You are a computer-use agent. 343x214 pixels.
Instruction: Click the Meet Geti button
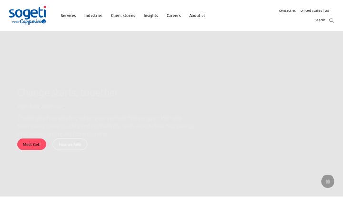pos(32,145)
